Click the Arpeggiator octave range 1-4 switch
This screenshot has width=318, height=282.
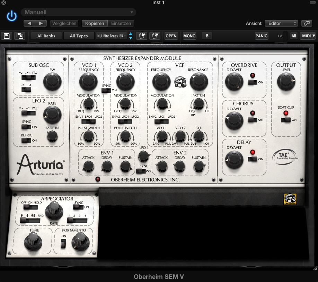[x=77, y=220]
